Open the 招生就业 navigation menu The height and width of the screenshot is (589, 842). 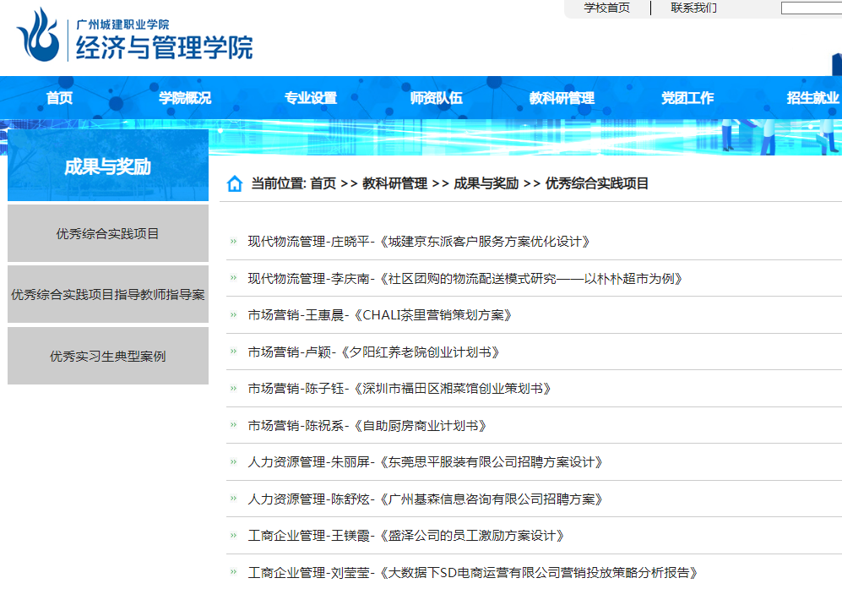812,98
